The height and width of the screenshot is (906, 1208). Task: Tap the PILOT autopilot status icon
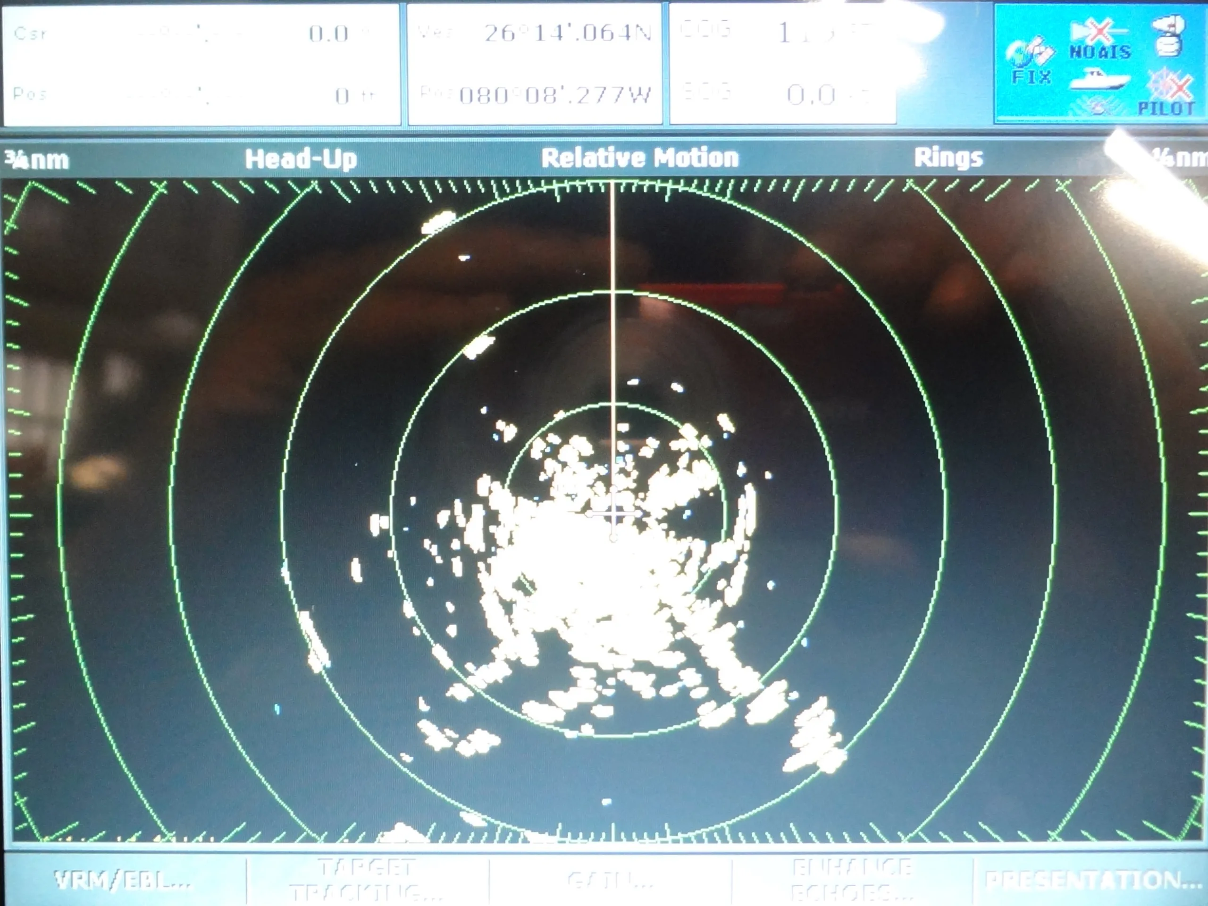[1166, 92]
